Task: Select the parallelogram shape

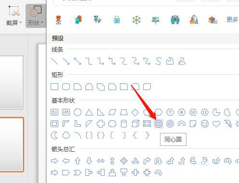Action: click(x=112, y=112)
